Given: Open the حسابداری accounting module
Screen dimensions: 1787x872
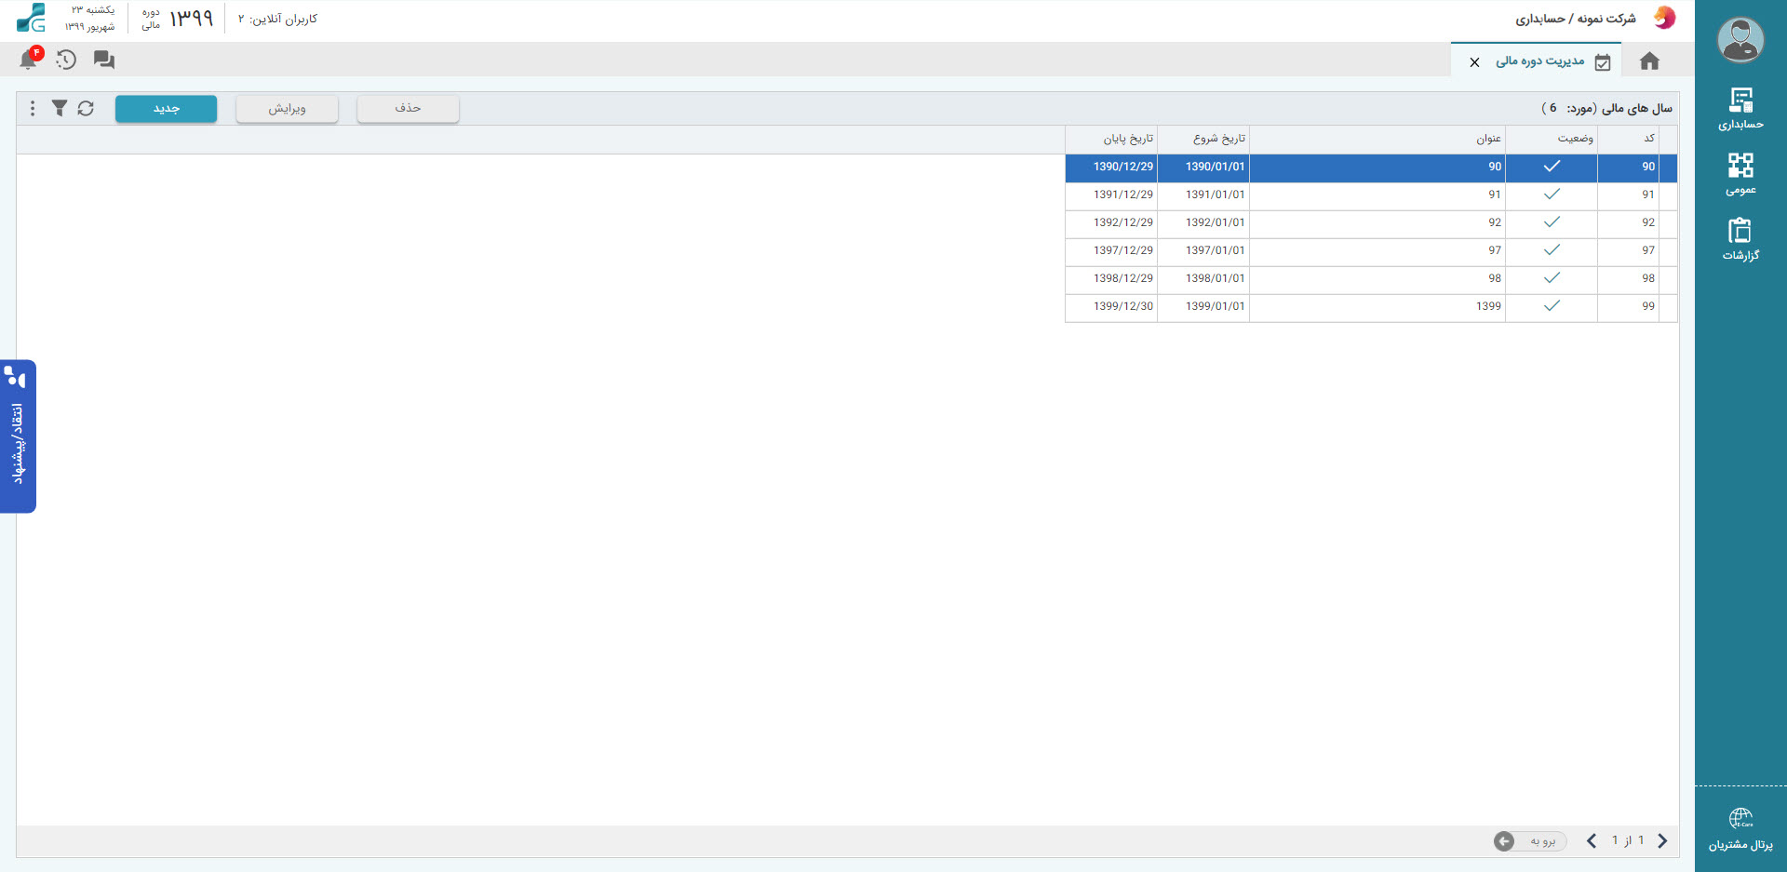Looking at the screenshot, I should pos(1740,109).
